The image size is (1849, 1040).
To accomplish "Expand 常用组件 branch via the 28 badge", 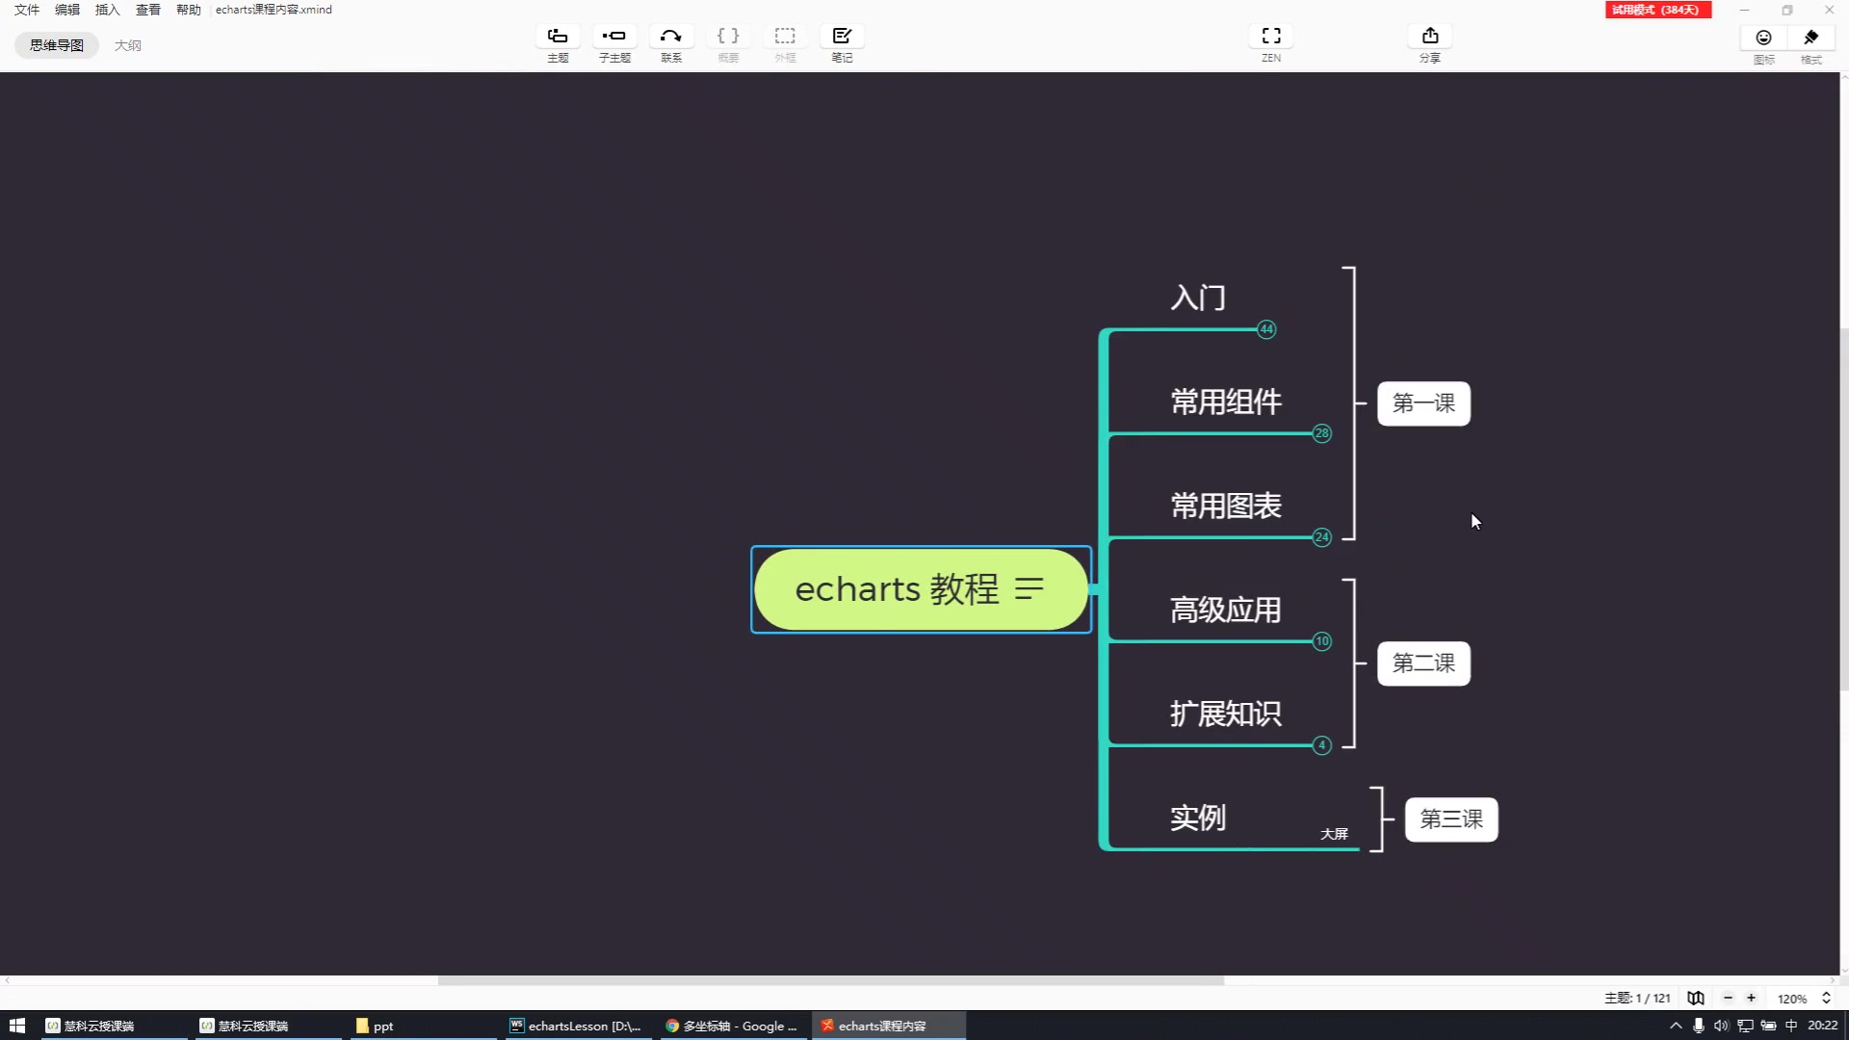I will (x=1322, y=433).
